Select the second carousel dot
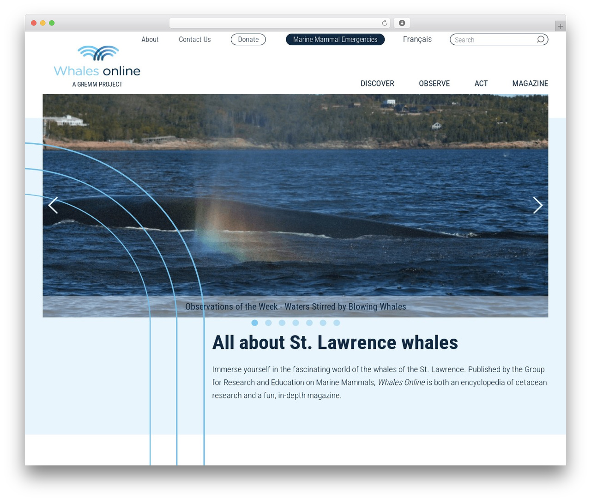Image resolution: width=591 pixels, height=501 pixels. 268,323
